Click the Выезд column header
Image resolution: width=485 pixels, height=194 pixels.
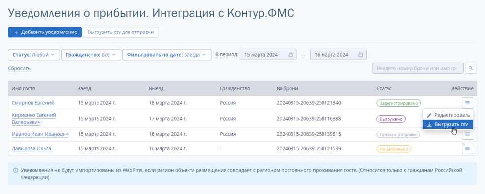click(x=156, y=89)
